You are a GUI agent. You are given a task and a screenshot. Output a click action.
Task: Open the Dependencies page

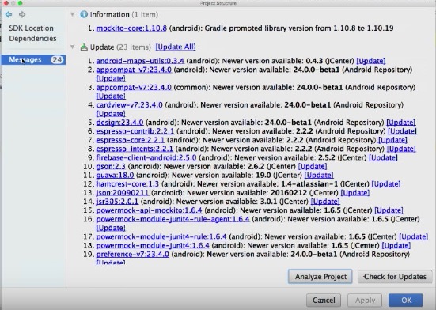pyautogui.click(x=32, y=38)
